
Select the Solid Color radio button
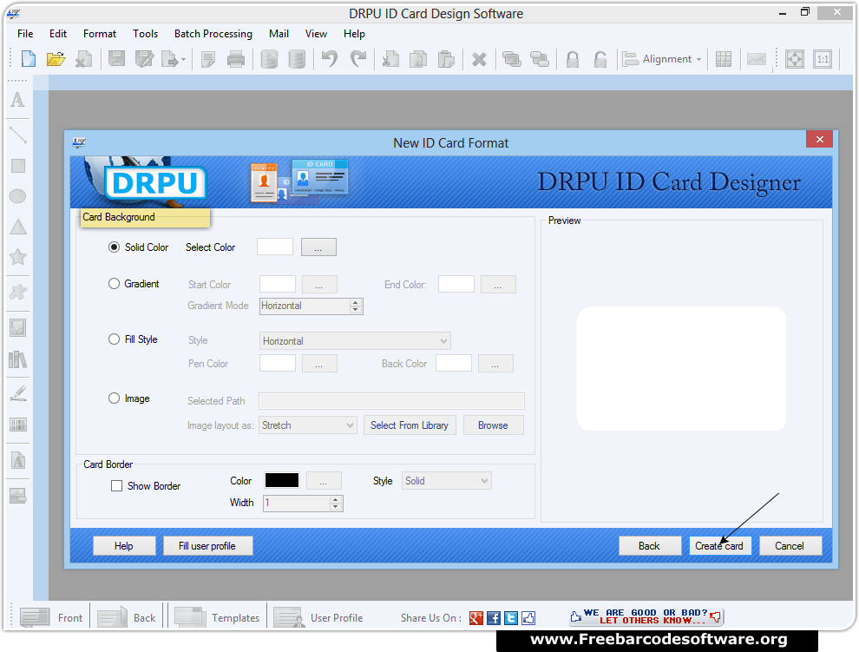coord(114,247)
